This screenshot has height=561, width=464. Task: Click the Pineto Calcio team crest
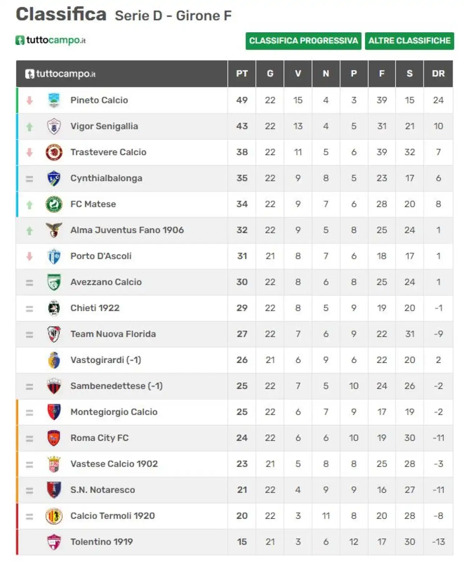(54, 100)
